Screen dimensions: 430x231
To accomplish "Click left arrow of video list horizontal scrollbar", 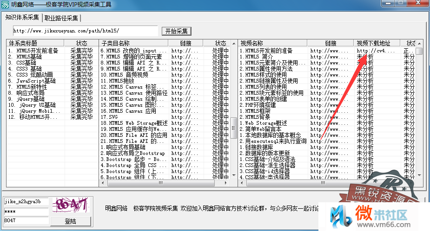I will click(242, 183).
